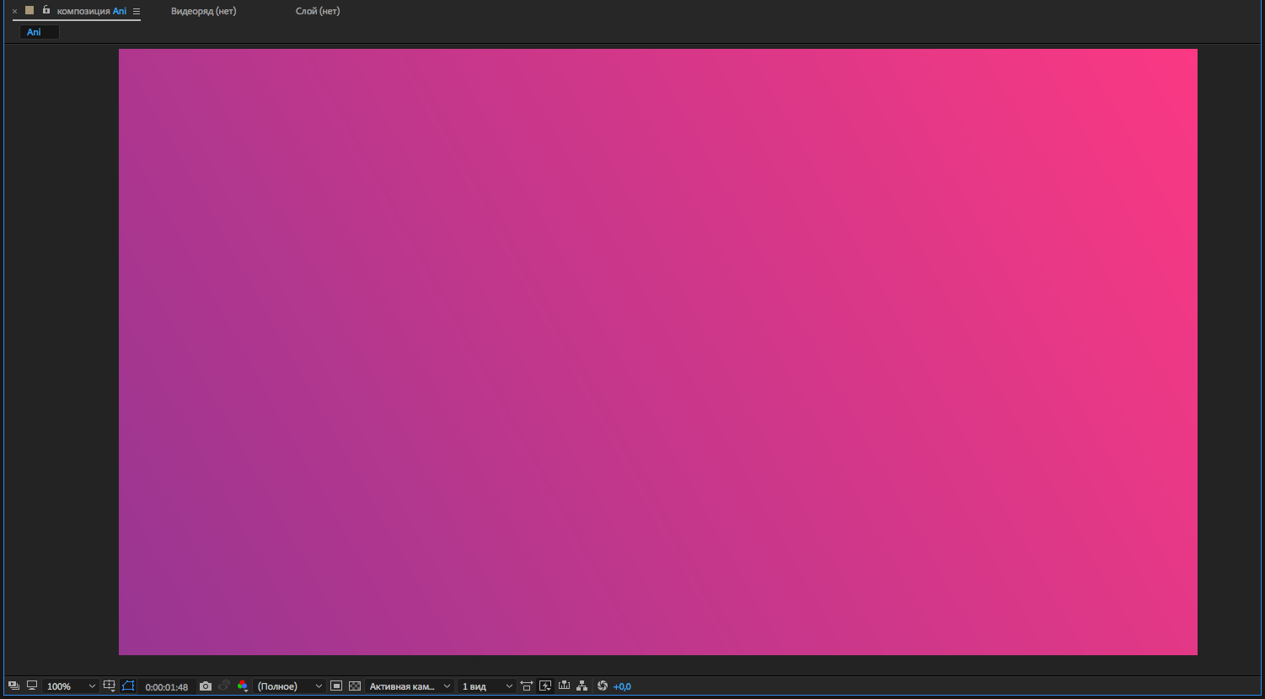Click the timecode field 0:00:01:48
This screenshot has height=699, width=1265.
[x=166, y=686]
